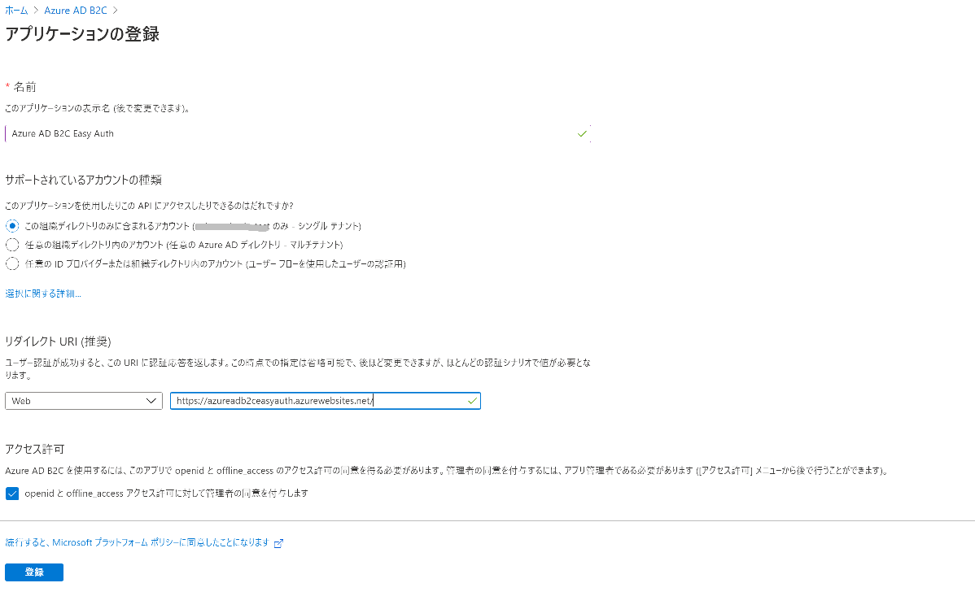
Task: Toggle openid and offline_access admin consent checkbox
Action: [x=12, y=494]
